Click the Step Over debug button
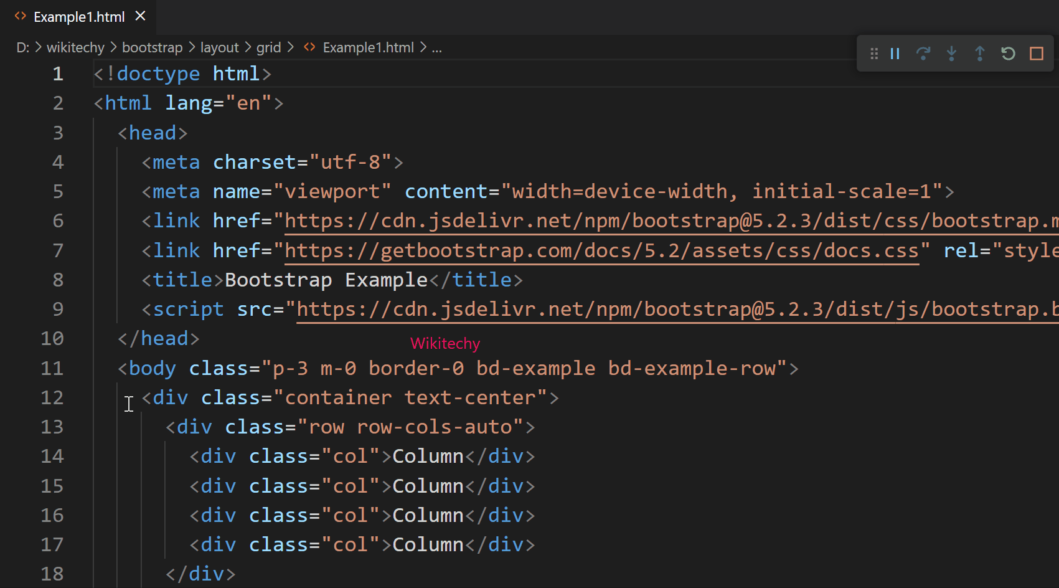 pyautogui.click(x=923, y=54)
